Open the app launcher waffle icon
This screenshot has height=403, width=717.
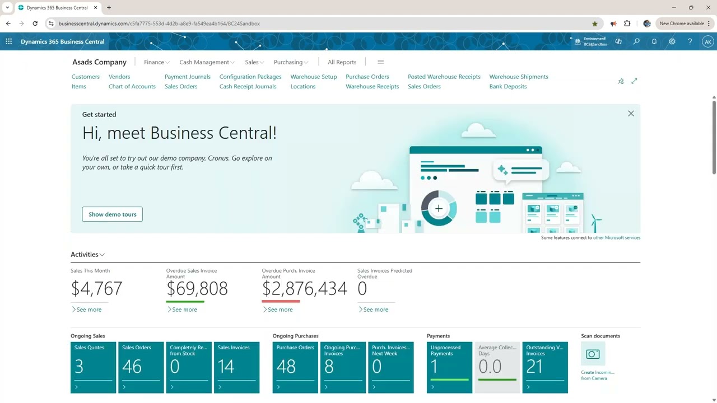[x=9, y=41]
